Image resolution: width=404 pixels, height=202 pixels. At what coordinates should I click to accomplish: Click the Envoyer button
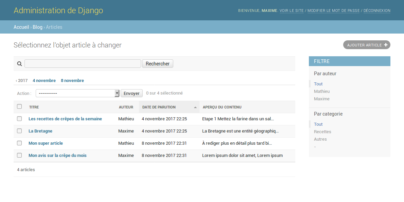(x=131, y=93)
